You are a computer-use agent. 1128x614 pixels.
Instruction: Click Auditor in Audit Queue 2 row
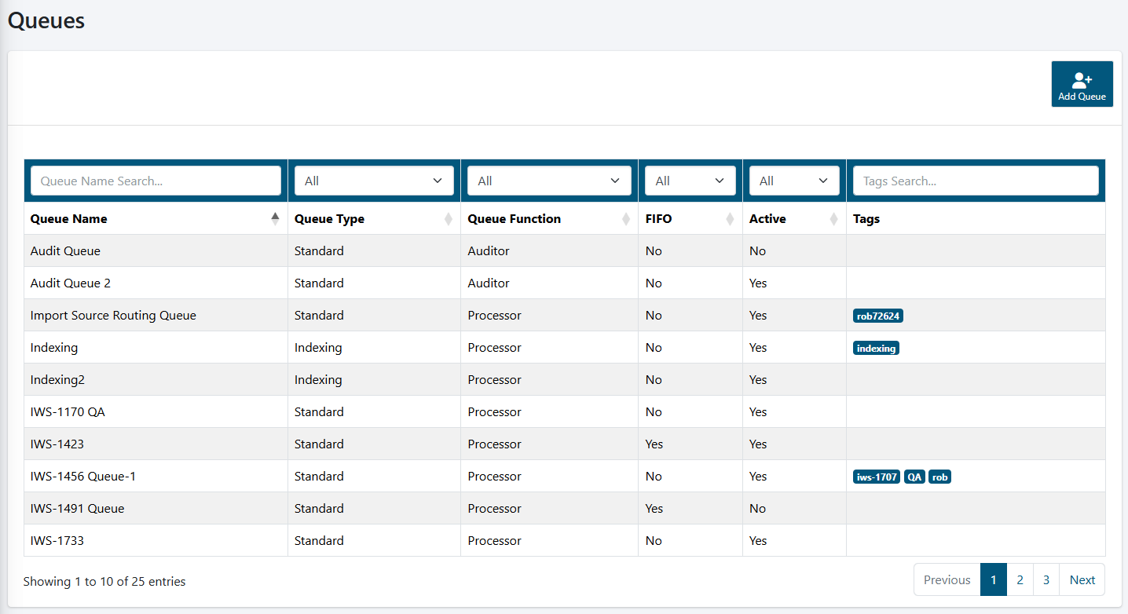489,283
